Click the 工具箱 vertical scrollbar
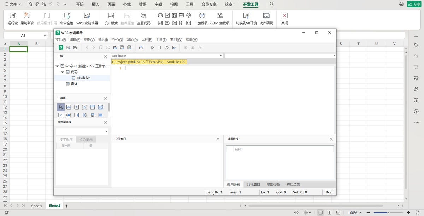Viewport: 424px width, 216px height. coord(109,107)
